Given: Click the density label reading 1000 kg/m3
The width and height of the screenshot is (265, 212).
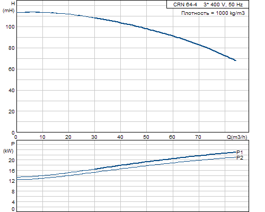Looking at the screenshot, I should 213,13.
